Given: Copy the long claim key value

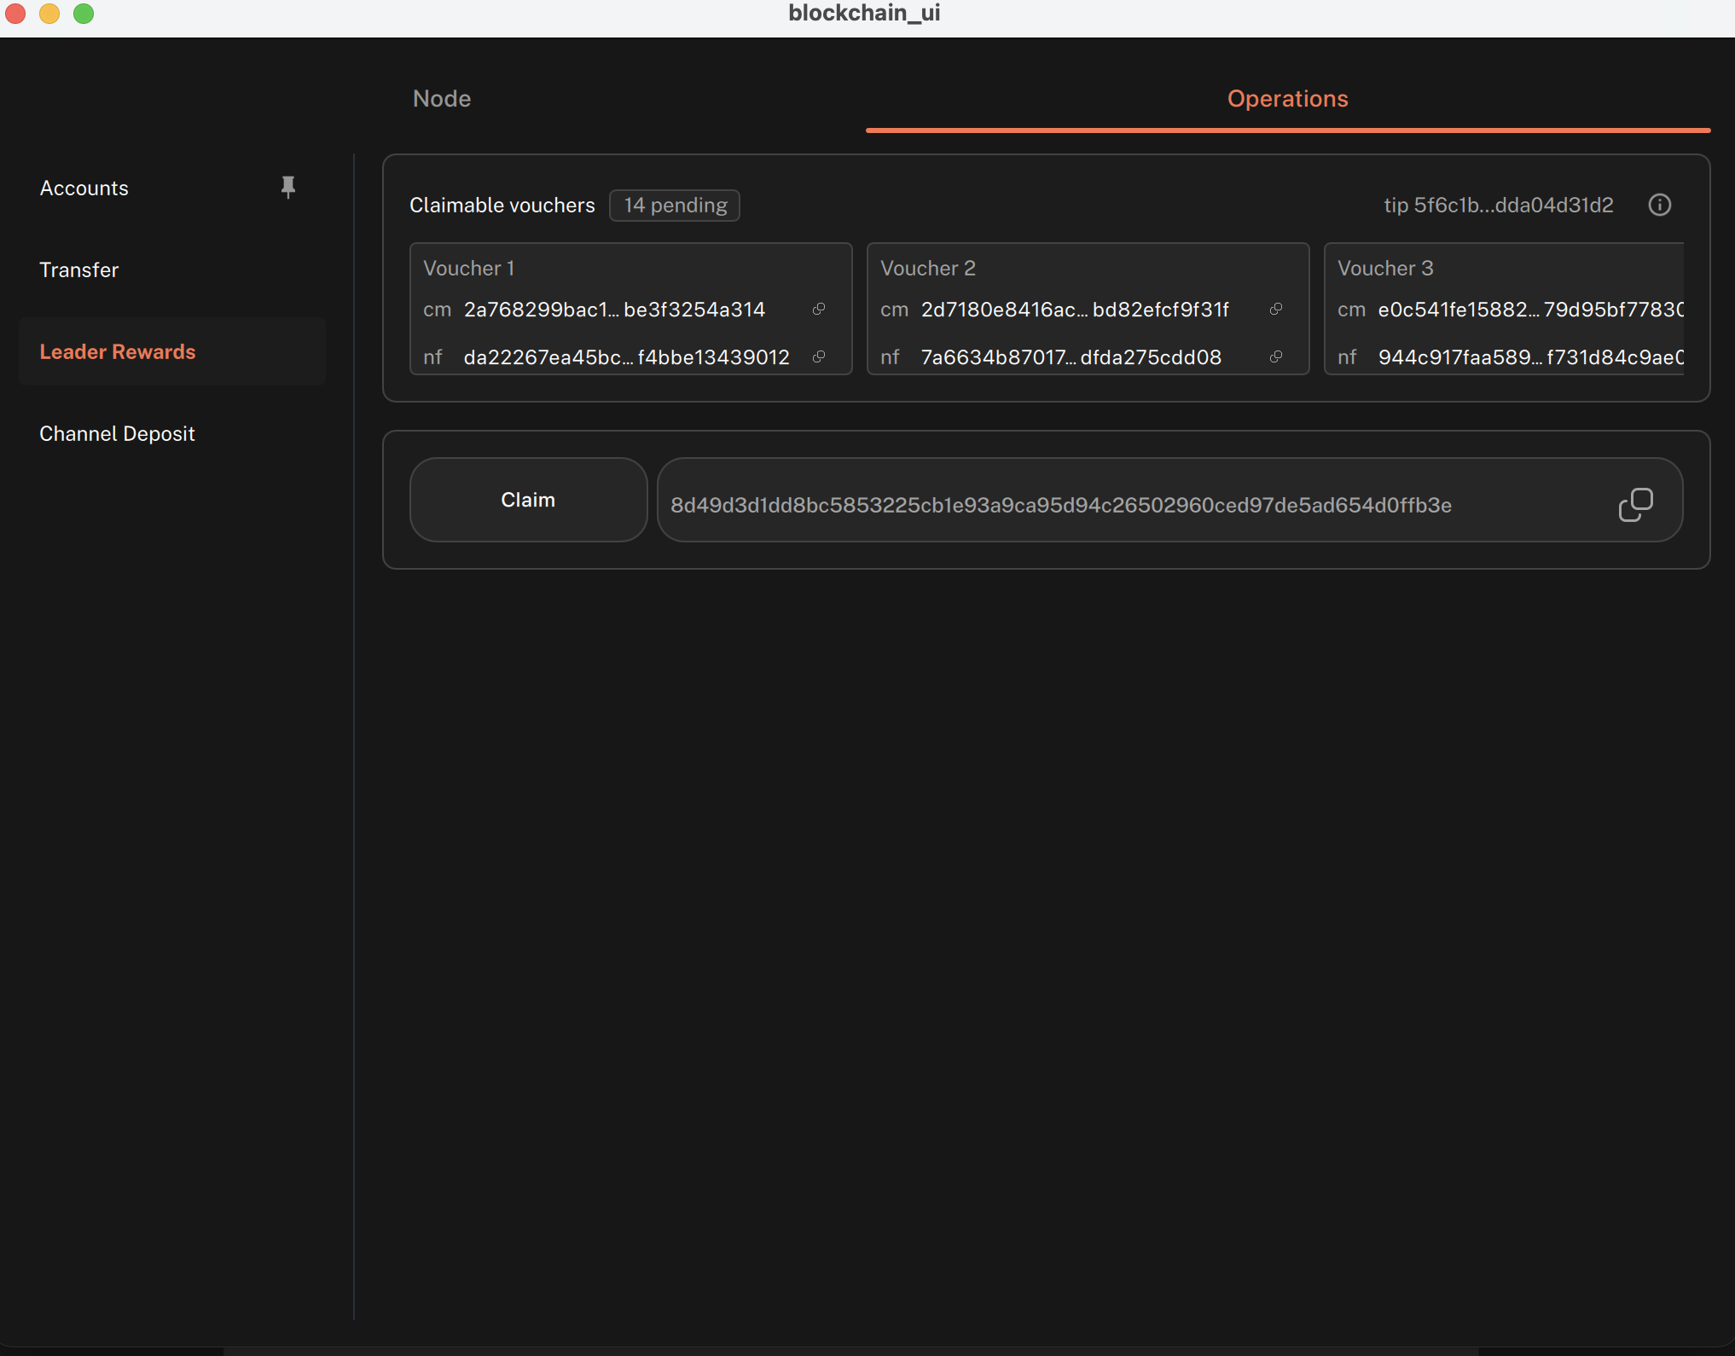Looking at the screenshot, I should pyautogui.click(x=1635, y=505).
